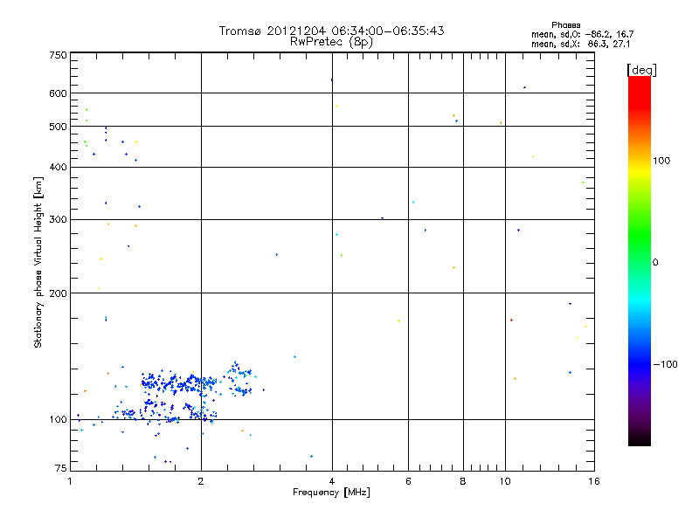The image size is (699, 524).
Task: Click the y-axis tick label '200'
Action: tap(59, 293)
